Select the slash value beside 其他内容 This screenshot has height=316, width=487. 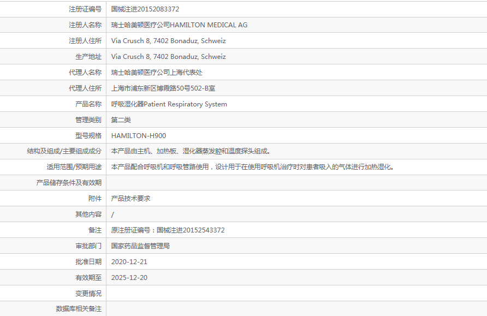112,214
